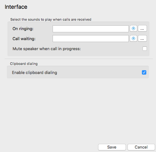Select the Call waiting label
Image resolution: width=156 pixels, height=152 pixels.
coord(24,39)
